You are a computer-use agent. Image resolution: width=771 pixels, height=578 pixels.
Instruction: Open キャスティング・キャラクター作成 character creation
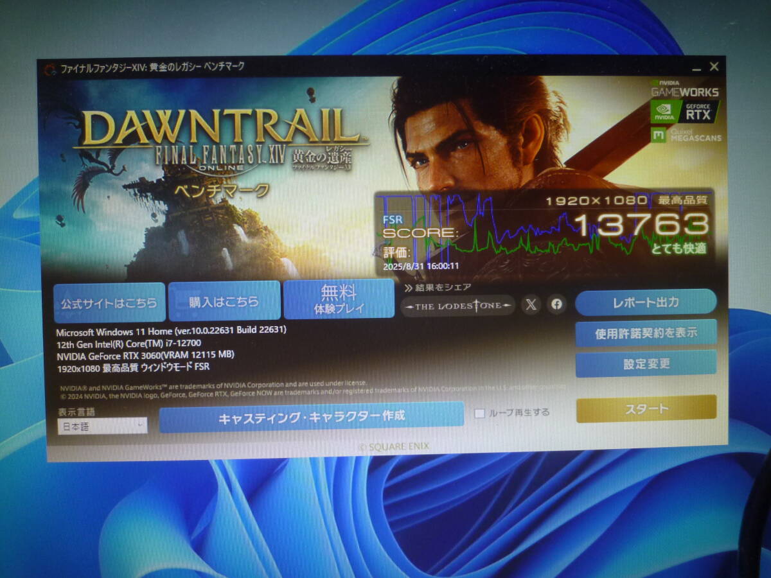(312, 416)
